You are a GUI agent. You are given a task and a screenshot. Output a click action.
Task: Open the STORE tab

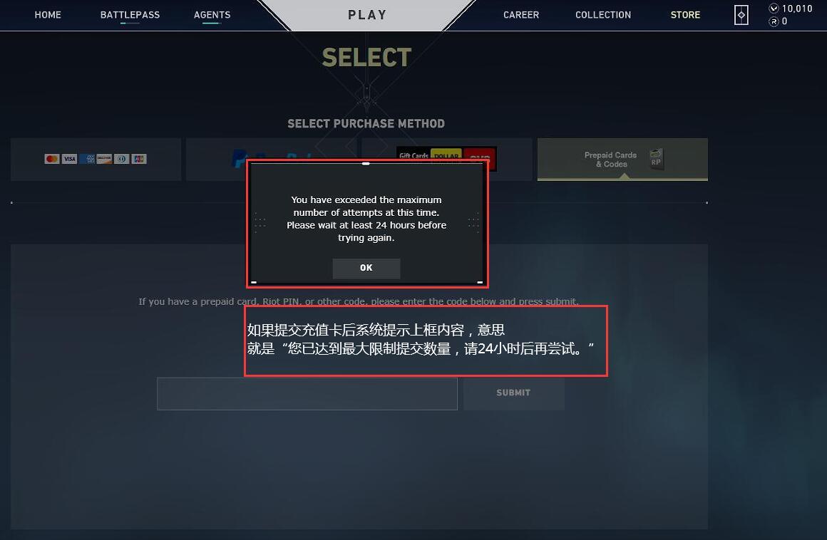(685, 15)
